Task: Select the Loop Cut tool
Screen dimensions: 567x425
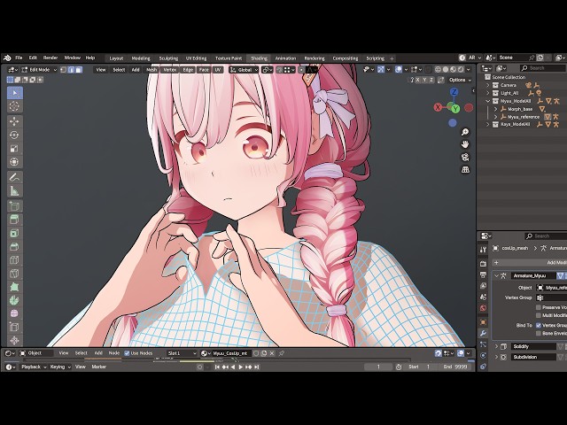Action: click(x=15, y=259)
